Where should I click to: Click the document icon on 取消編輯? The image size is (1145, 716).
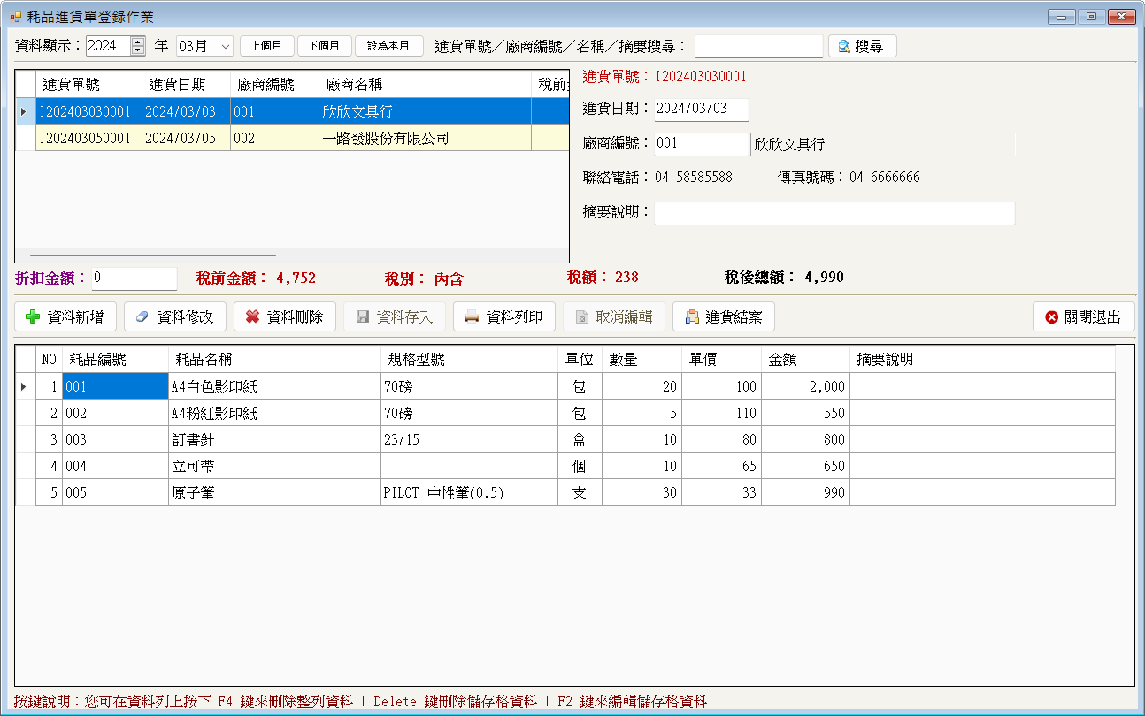point(581,316)
